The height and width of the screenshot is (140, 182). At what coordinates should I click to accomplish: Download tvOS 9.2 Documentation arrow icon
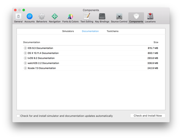pyautogui.click(x=25, y=58)
